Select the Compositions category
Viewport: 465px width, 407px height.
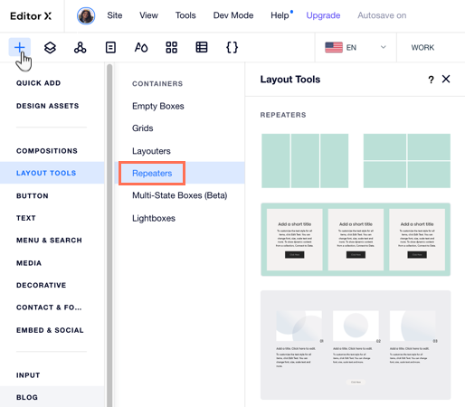click(x=47, y=151)
